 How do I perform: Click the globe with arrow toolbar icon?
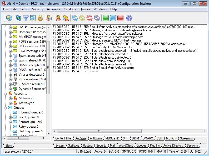tap(18, 18)
